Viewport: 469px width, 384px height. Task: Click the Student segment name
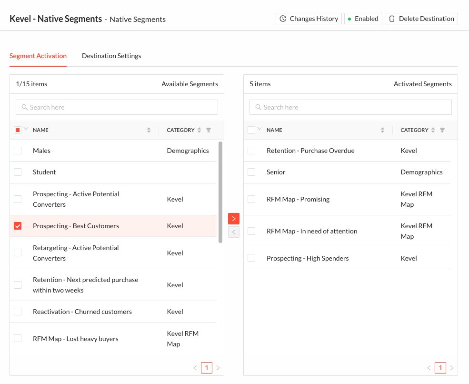44,172
